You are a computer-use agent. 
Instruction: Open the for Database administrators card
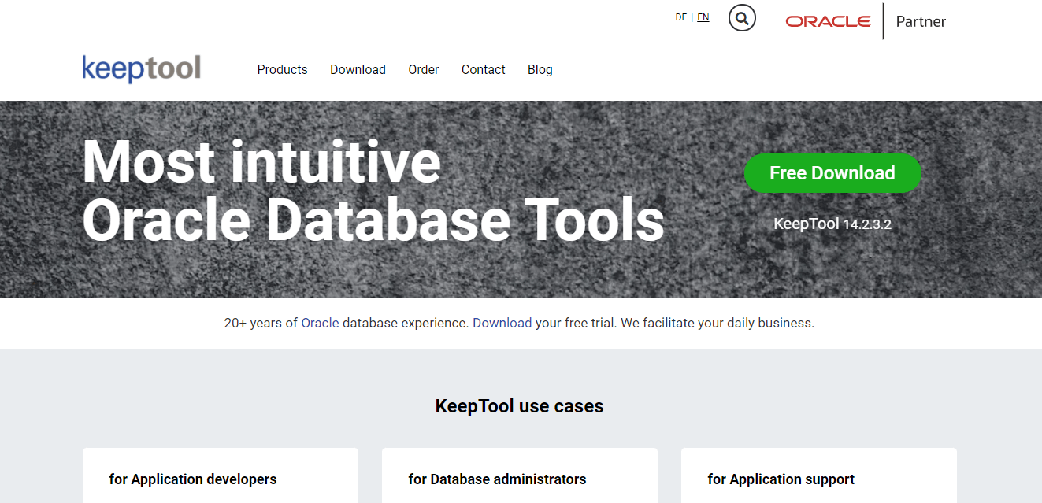pos(520,475)
